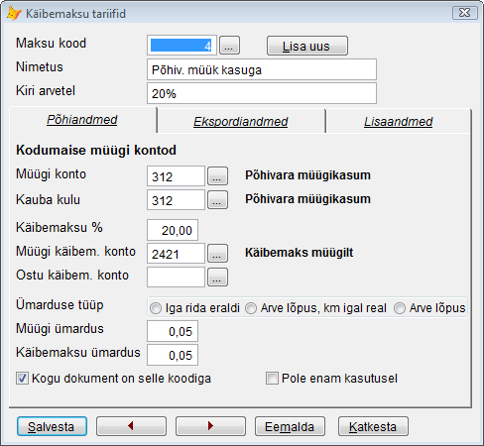Image resolution: width=484 pixels, height=446 pixels.
Task: Open lookup button next to Kauba kulu
Action: pyautogui.click(x=217, y=200)
